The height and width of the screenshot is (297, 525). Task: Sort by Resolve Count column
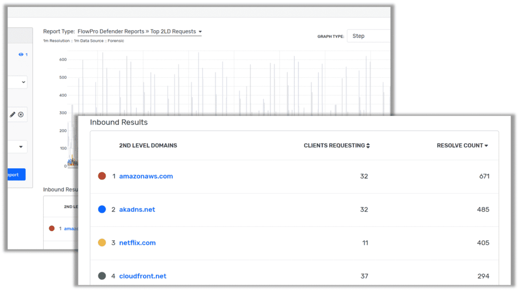[x=462, y=146]
